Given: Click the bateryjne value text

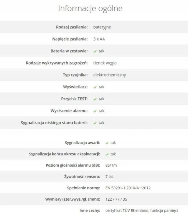Looking at the screenshot, I should pyautogui.click(x=102, y=27).
